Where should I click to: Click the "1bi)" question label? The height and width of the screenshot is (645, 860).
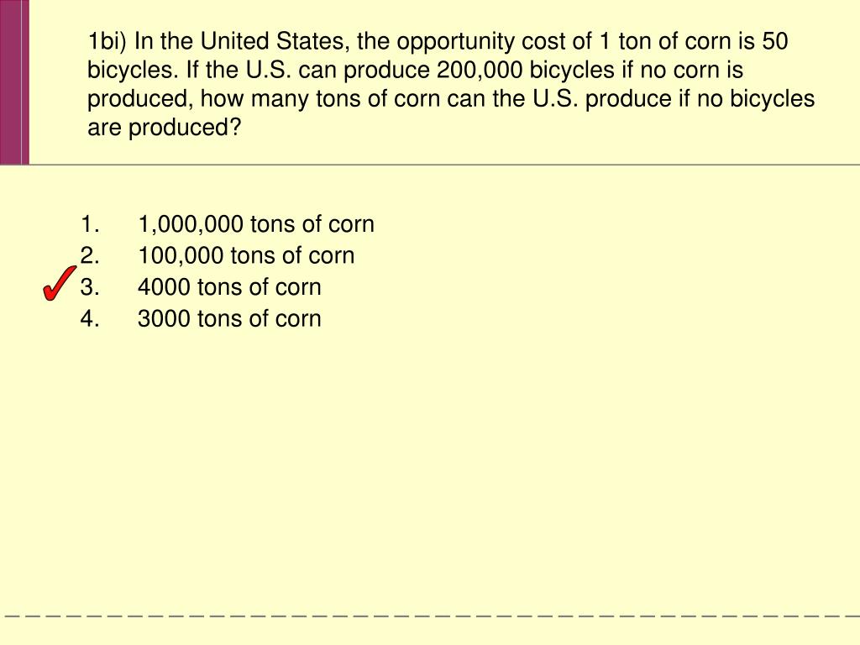tap(107, 42)
